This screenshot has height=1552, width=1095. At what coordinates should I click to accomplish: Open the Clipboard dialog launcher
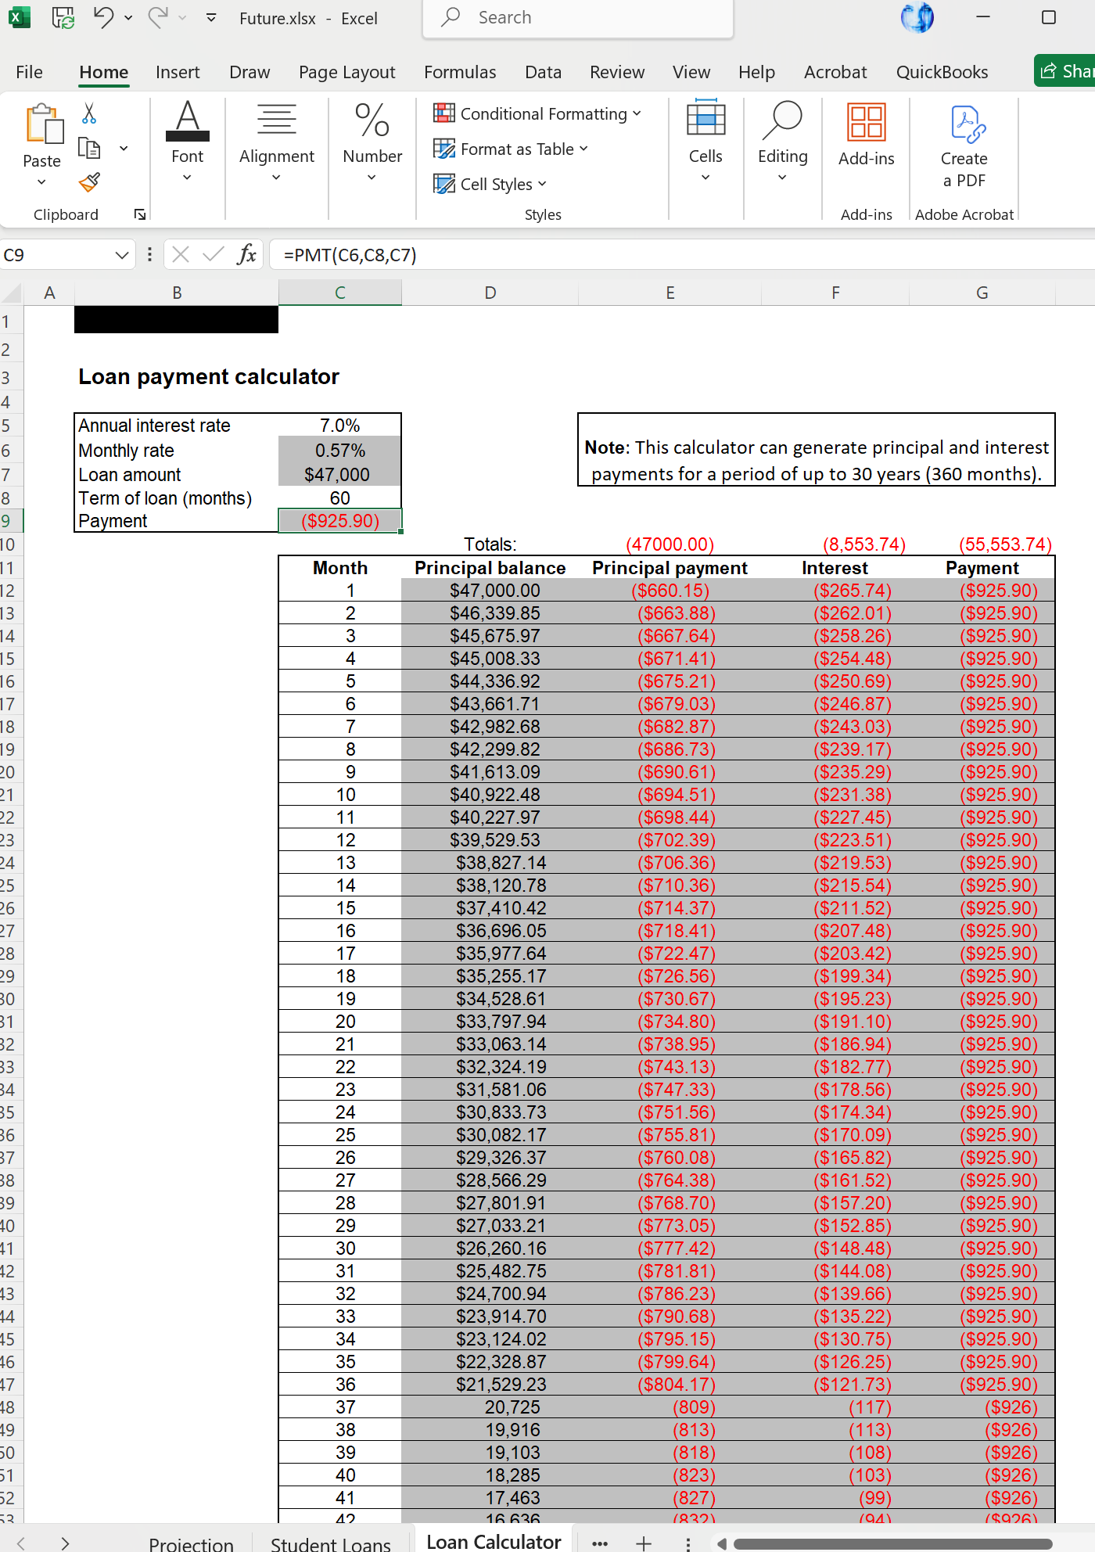[x=139, y=214]
